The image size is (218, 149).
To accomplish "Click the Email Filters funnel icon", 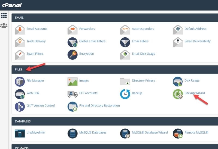I will point(125,42).
